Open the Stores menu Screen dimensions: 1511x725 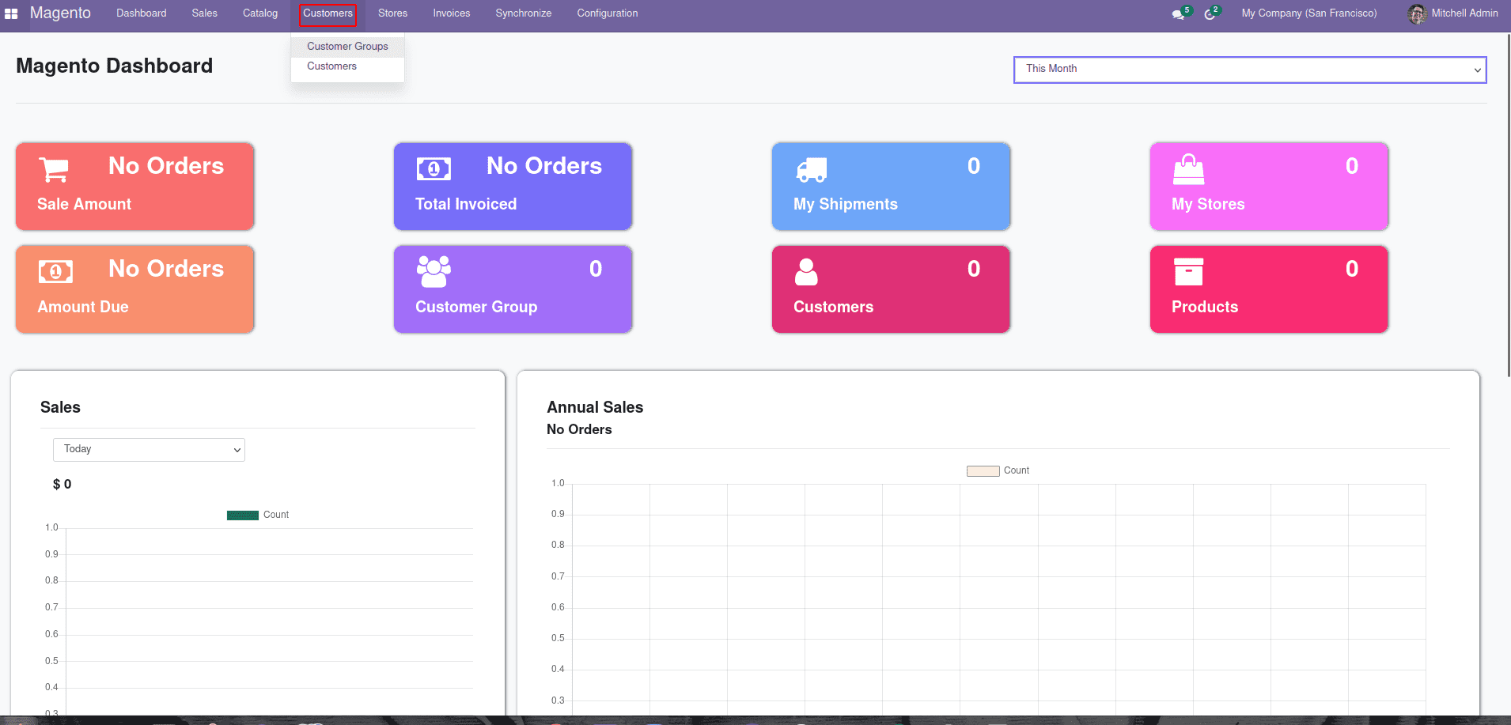(x=392, y=13)
